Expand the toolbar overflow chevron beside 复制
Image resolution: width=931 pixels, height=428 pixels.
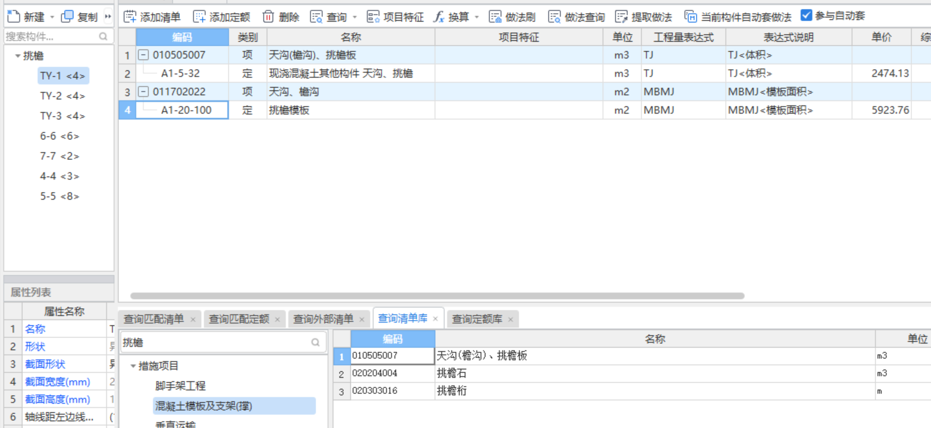coord(108,17)
